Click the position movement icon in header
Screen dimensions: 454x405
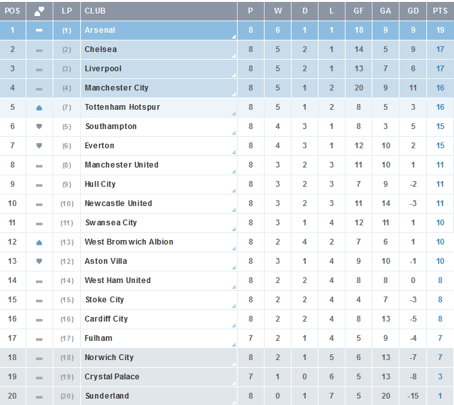point(39,11)
